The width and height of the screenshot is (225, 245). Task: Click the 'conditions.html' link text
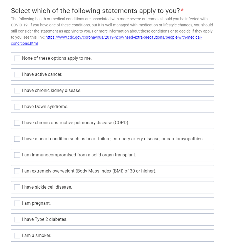[x=24, y=43]
